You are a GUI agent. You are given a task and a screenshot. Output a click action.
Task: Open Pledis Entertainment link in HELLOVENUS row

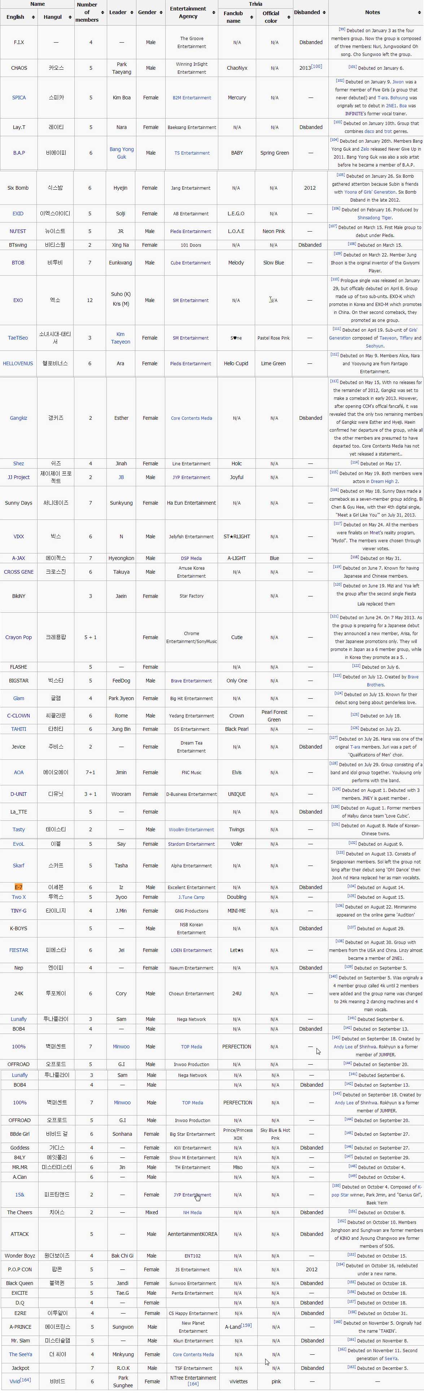pos(191,364)
